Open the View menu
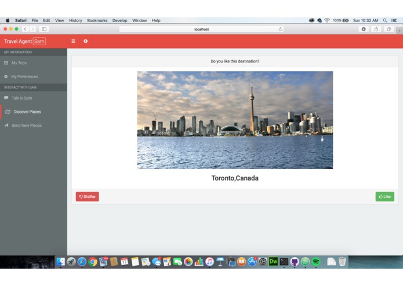The width and height of the screenshot is (403, 286). [59, 20]
